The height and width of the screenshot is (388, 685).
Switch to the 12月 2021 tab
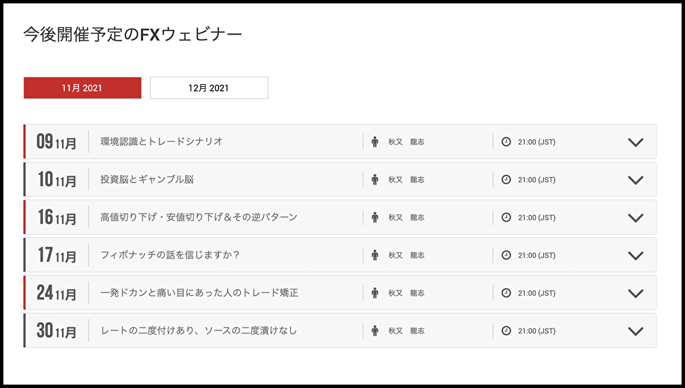[x=209, y=88]
